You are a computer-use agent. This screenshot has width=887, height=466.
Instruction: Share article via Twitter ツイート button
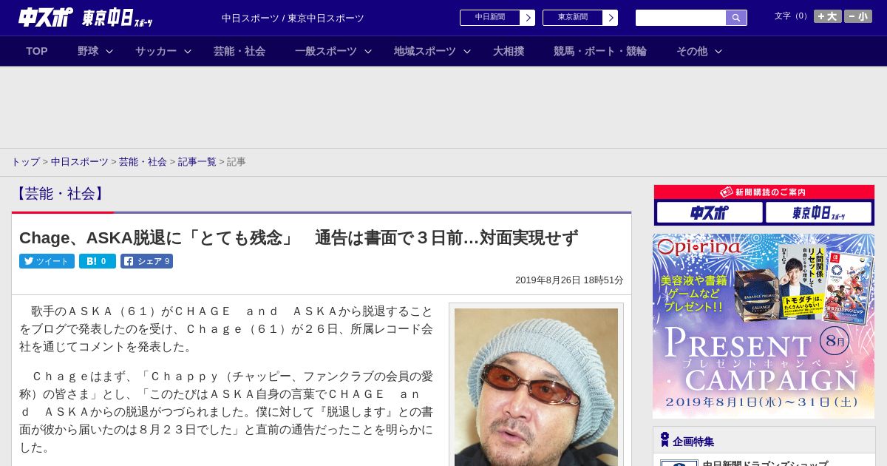click(47, 261)
